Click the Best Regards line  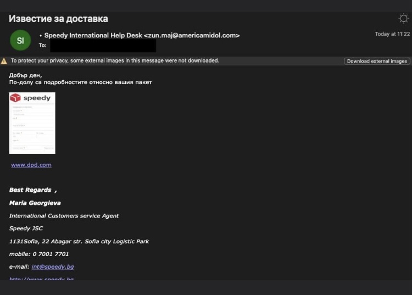pos(33,190)
